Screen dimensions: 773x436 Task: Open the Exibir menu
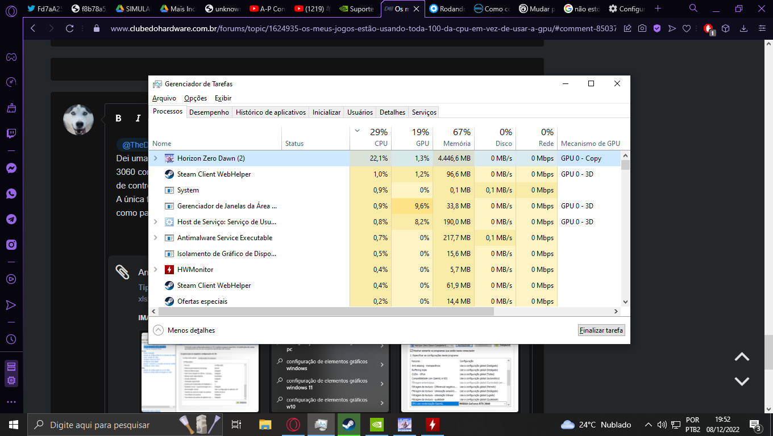click(x=223, y=98)
